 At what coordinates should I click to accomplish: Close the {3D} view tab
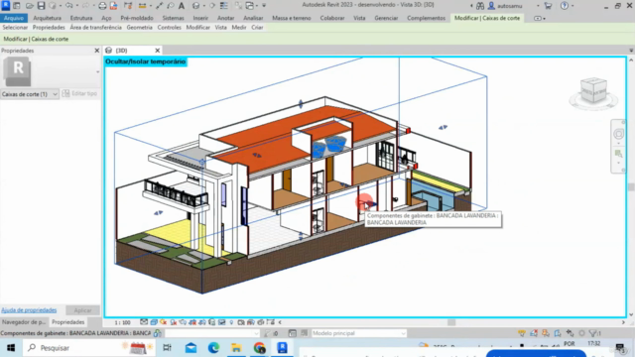158,51
